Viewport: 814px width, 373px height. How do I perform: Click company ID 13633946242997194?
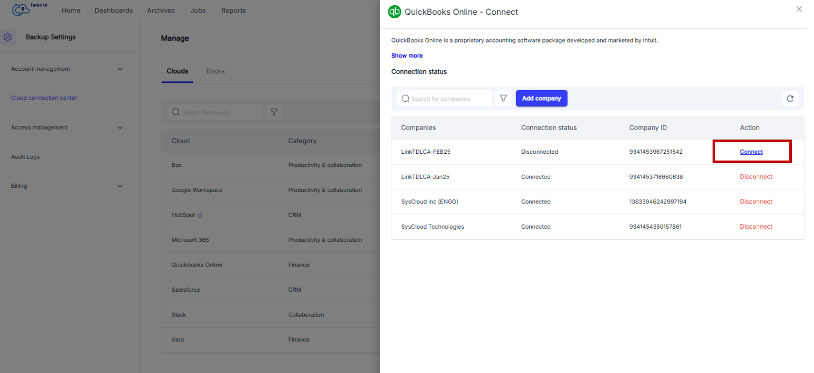[x=657, y=201]
